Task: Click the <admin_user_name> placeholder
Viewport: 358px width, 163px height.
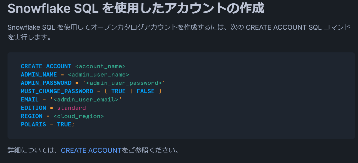Action: [x=98, y=75]
